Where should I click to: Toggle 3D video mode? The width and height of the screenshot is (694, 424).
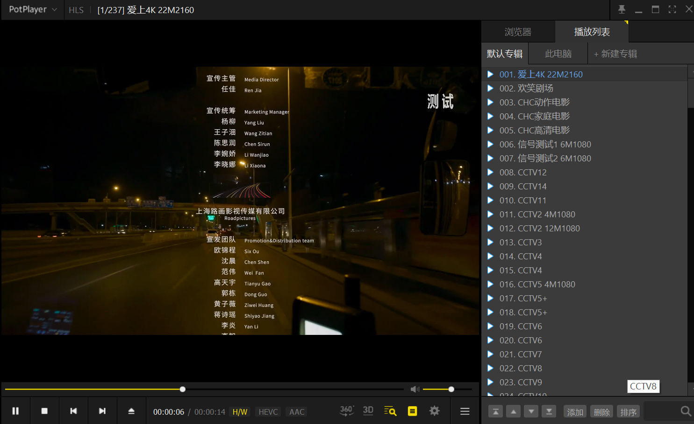point(368,410)
